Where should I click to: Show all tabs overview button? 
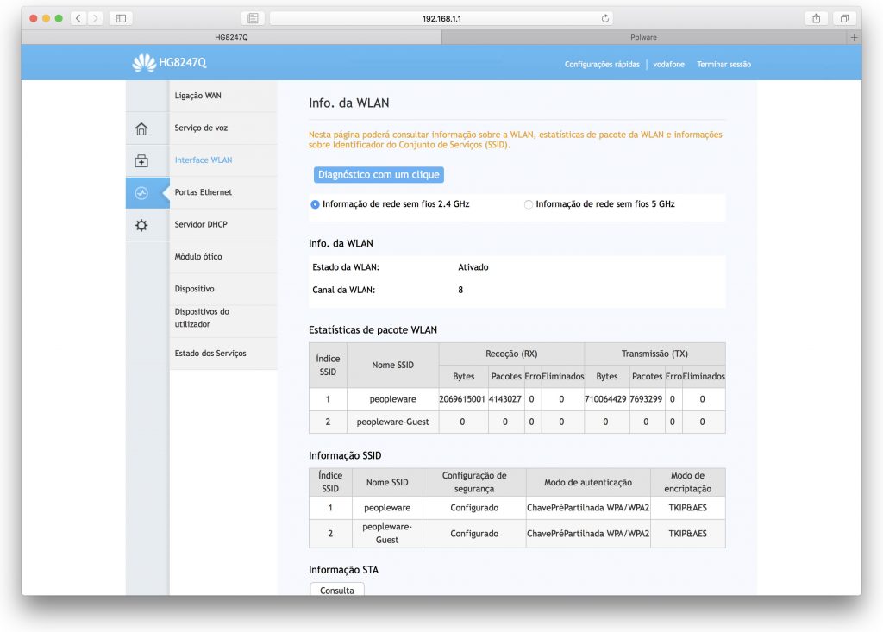click(844, 18)
